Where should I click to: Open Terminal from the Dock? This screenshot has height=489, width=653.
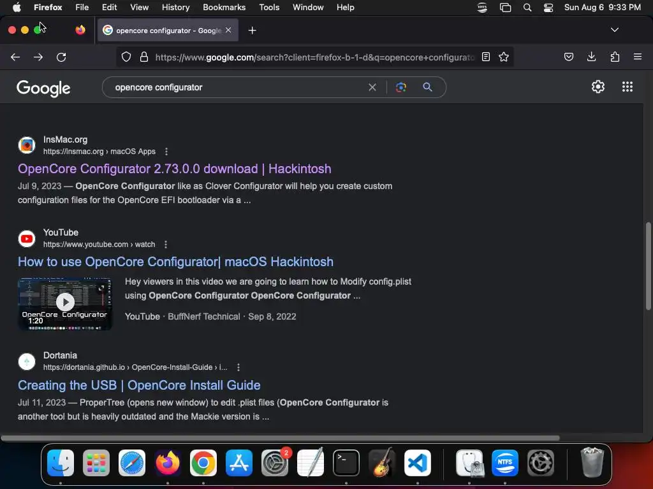click(x=346, y=463)
